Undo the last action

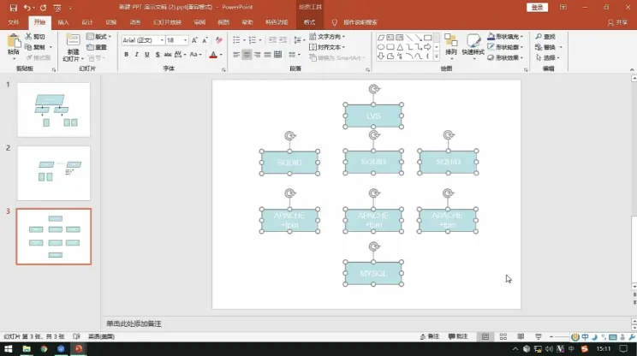click(27, 8)
